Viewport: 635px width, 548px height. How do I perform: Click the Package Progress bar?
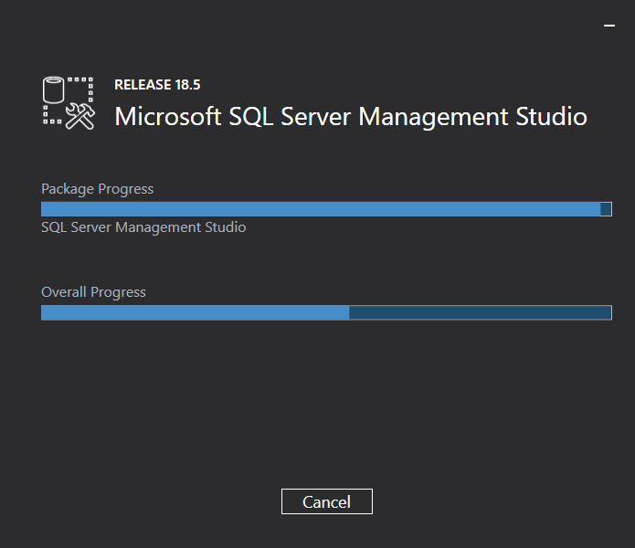(326, 209)
